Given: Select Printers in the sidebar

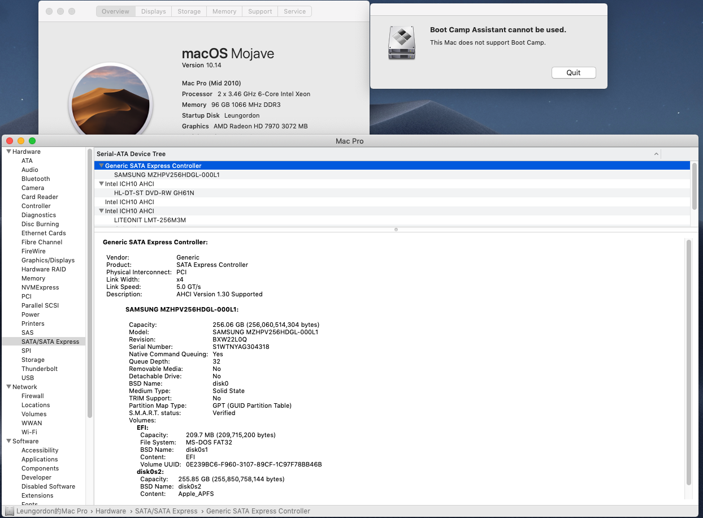Looking at the screenshot, I should coord(33,323).
